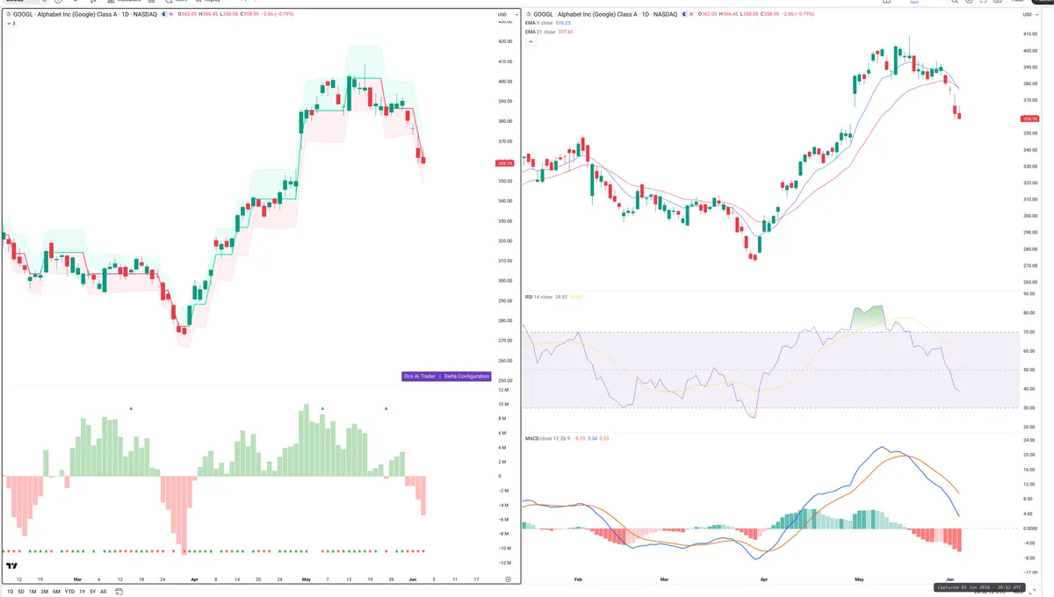Click the Captured 03 Jun 2026 timestamp

click(981, 587)
